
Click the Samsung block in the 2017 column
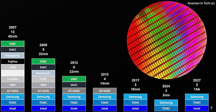point(135,97)
